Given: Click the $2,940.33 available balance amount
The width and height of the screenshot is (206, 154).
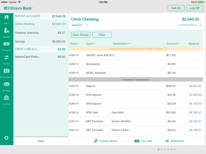Looking at the screenshot, I should (x=190, y=19).
